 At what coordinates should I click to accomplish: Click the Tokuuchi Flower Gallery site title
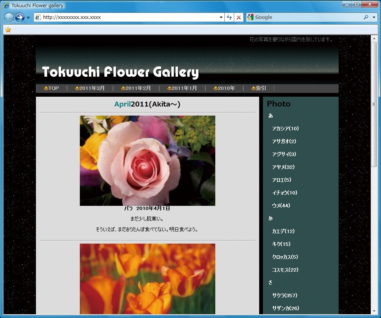[x=120, y=72]
